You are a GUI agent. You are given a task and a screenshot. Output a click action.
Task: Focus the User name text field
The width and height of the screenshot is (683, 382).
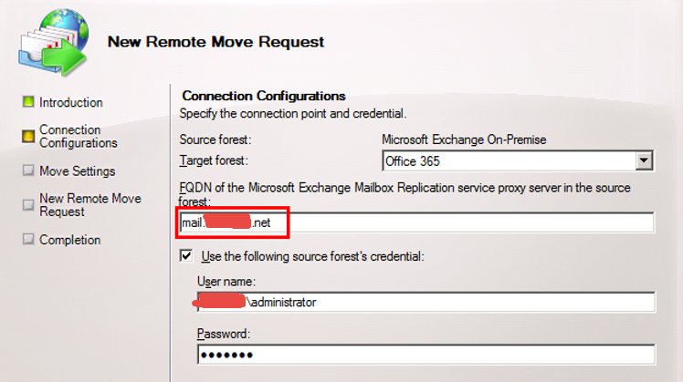pyautogui.click(x=426, y=302)
